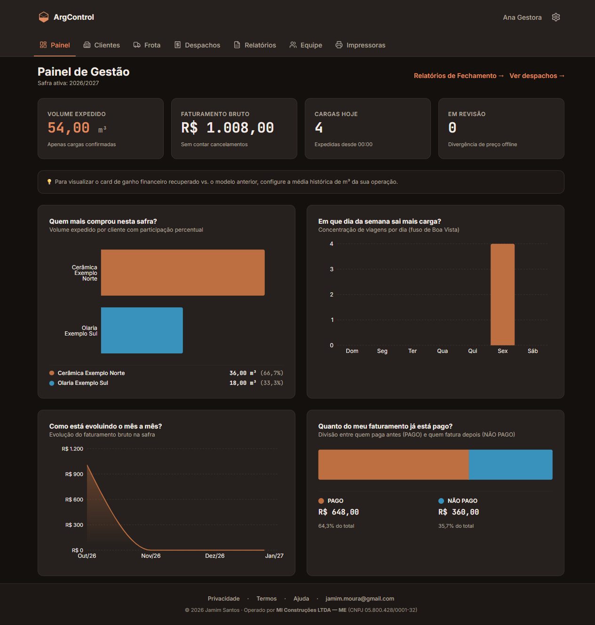Click the CARGAS HOJE card heading

point(336,114)
